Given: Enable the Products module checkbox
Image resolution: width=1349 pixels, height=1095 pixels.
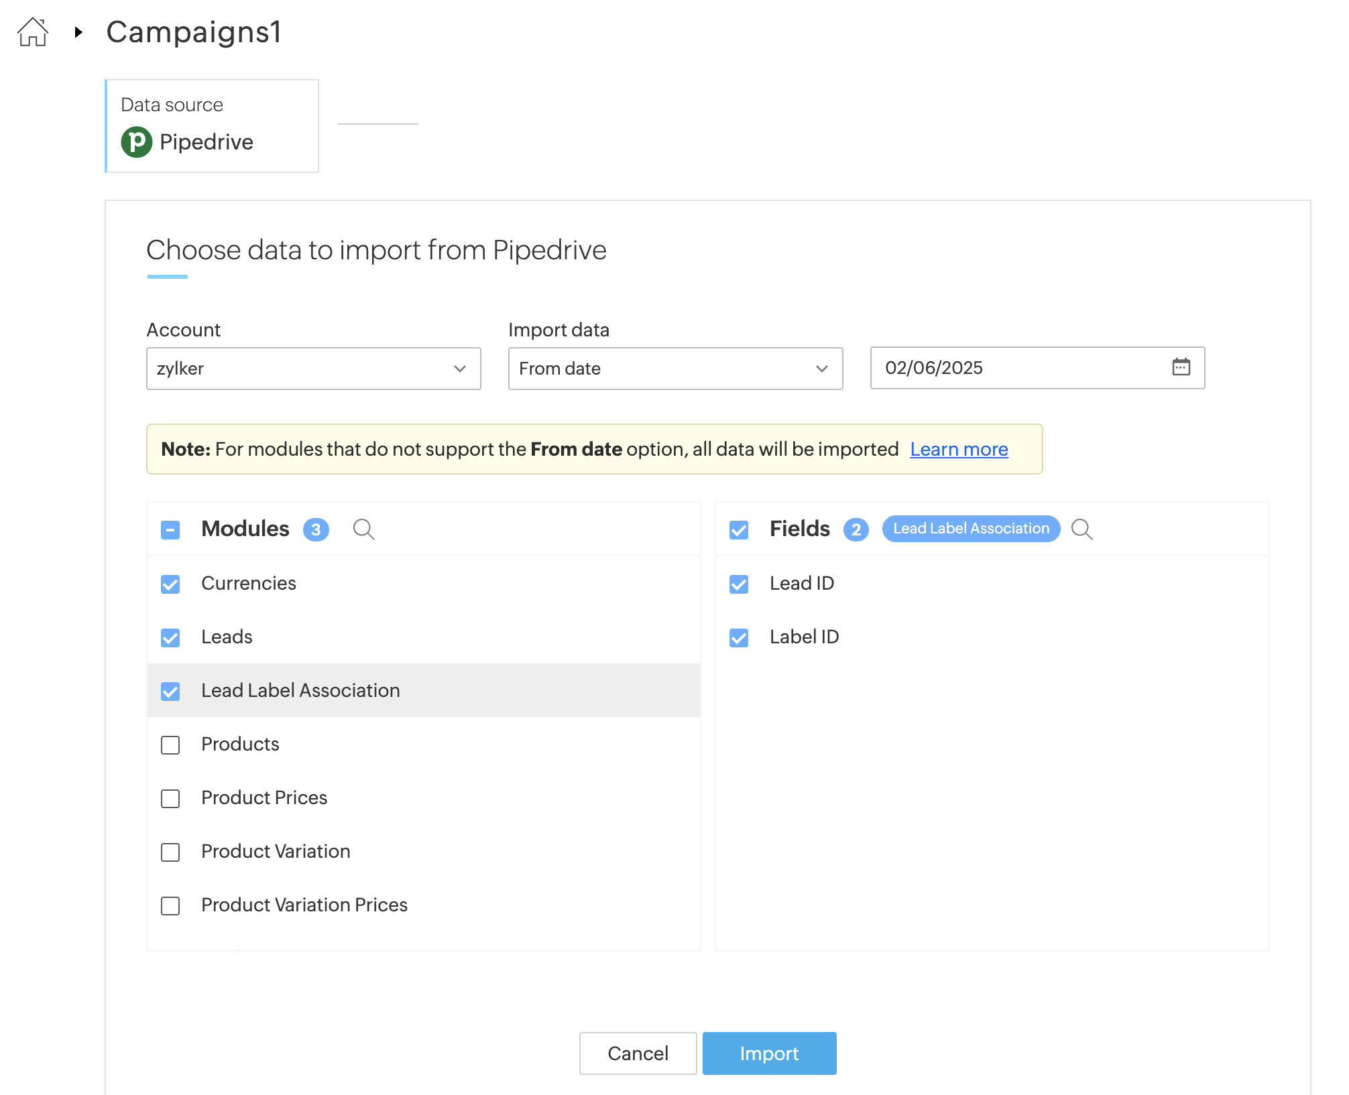Looking at the screenshot, I should tap(170, 745).
